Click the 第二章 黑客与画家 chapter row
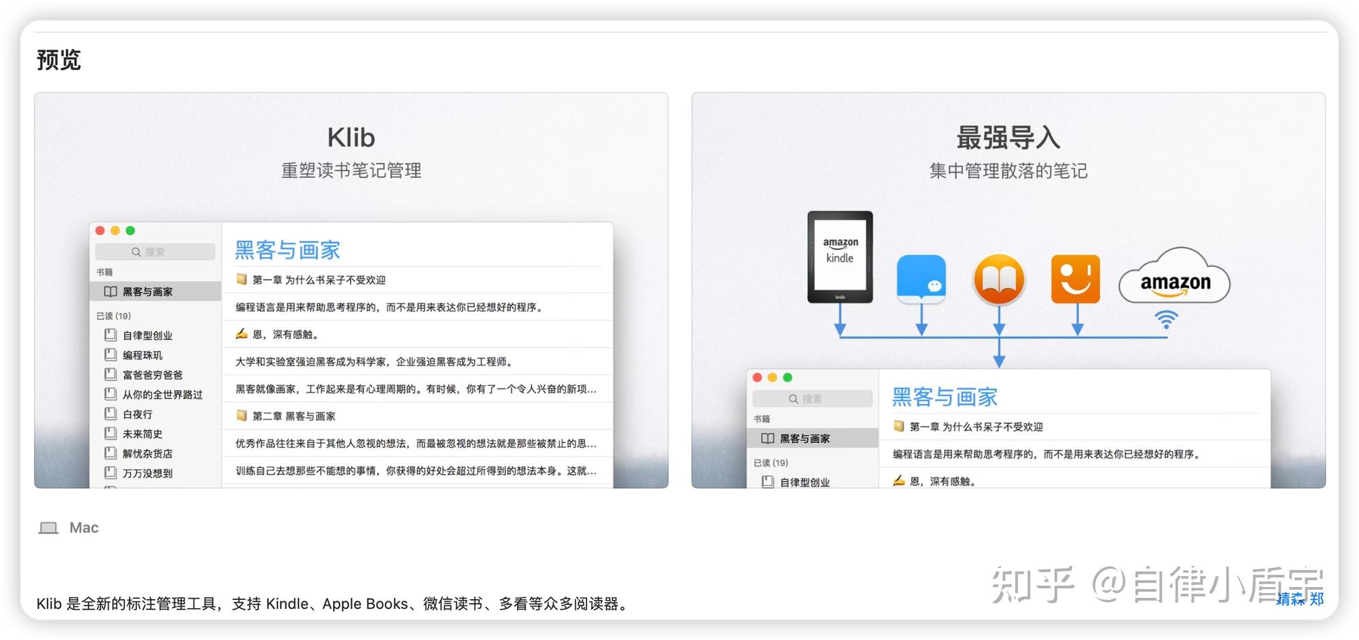 (417, 416)
